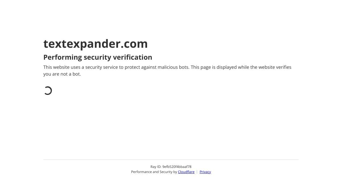Click the vertical separator between Cloudflare and Privacy
342x179 pixels.
pos(197,172)
